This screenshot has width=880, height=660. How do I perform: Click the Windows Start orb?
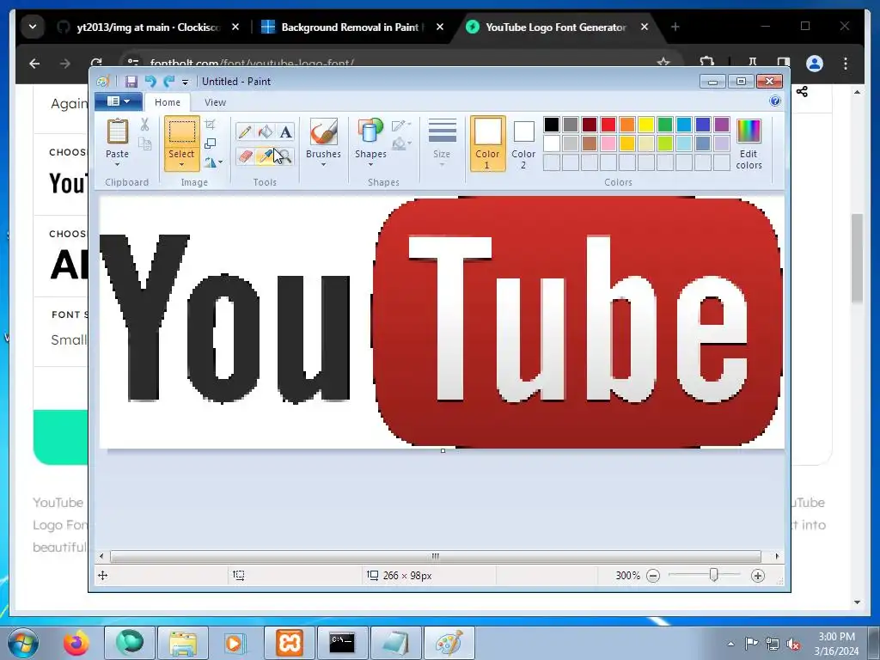click(23, 643)
